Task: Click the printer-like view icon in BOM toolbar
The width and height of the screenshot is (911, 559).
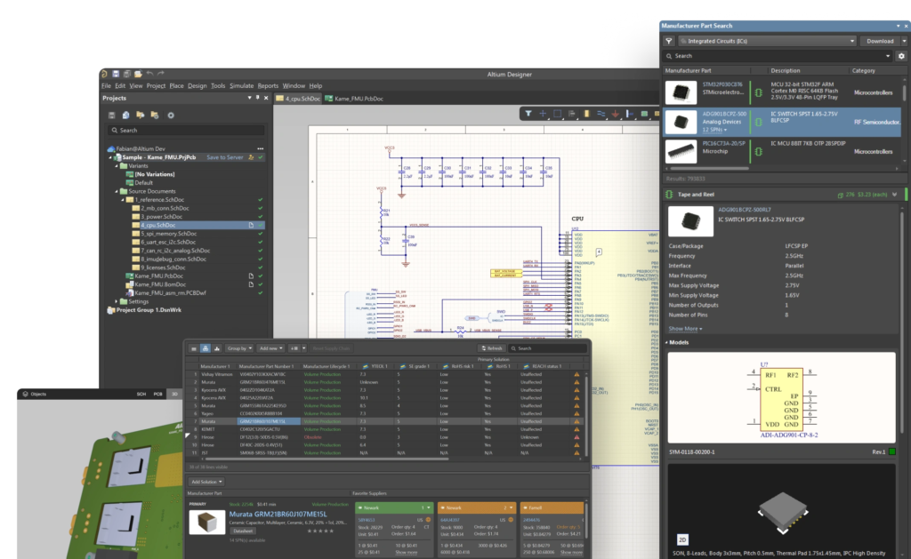Action: pos(206,348)
